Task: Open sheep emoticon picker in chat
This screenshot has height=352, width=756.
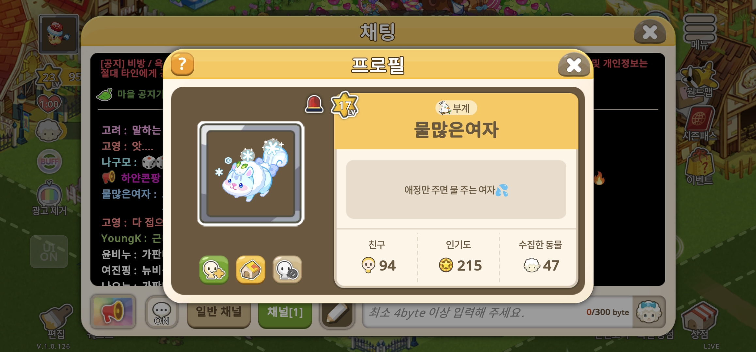Action: click(649, 312)
